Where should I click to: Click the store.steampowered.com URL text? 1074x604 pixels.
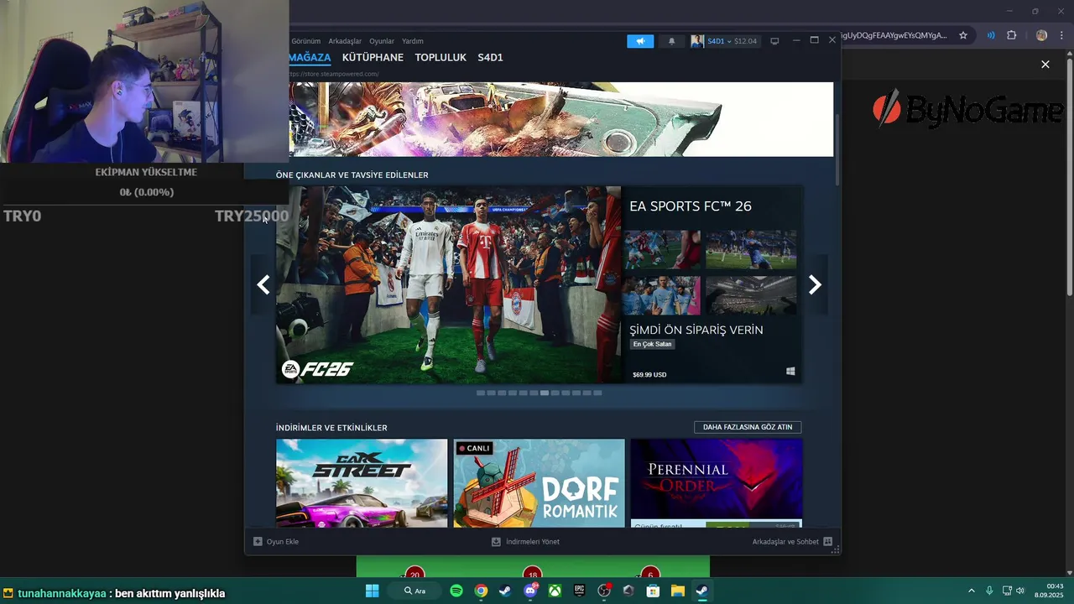click(334, 74)
